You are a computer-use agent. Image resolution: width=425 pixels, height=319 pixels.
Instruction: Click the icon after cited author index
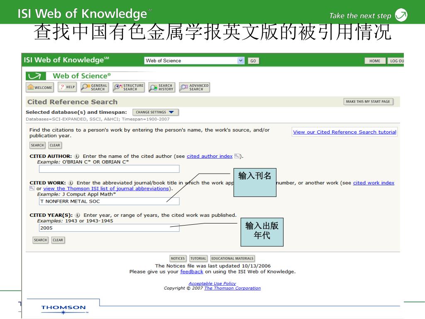pos(237,156)
